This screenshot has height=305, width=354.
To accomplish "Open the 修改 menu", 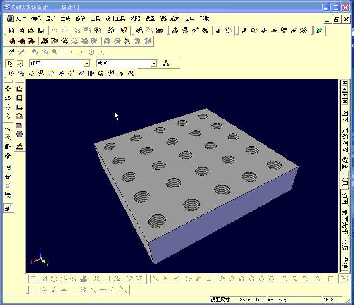I will tap(80, 19).
